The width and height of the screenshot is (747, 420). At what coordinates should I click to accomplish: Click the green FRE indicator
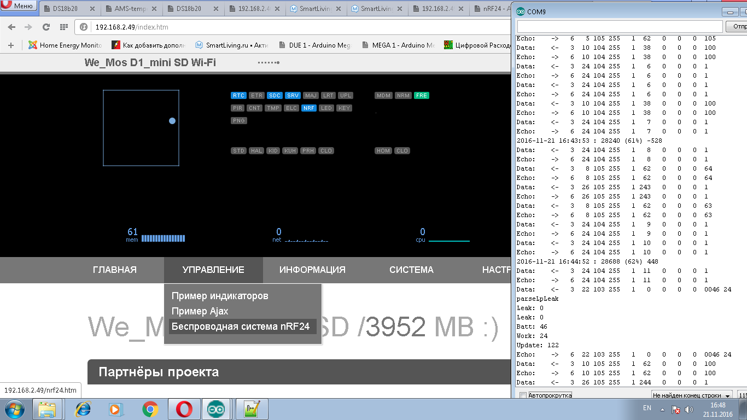tap(421, 95)
